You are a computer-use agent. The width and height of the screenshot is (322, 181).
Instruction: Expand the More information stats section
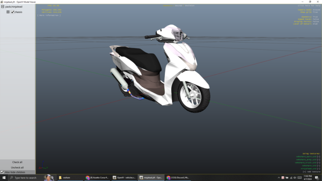point(49,15)
